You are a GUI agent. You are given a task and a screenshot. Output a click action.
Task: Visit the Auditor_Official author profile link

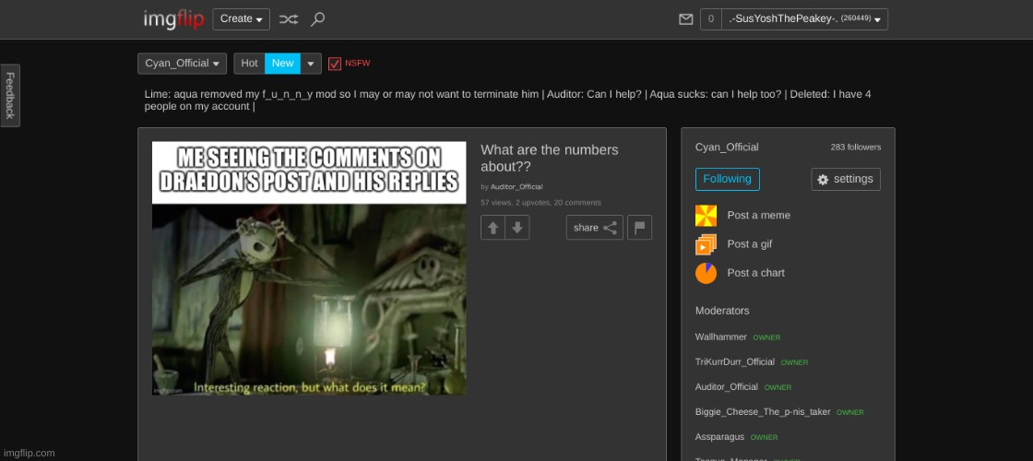point(516,187)
